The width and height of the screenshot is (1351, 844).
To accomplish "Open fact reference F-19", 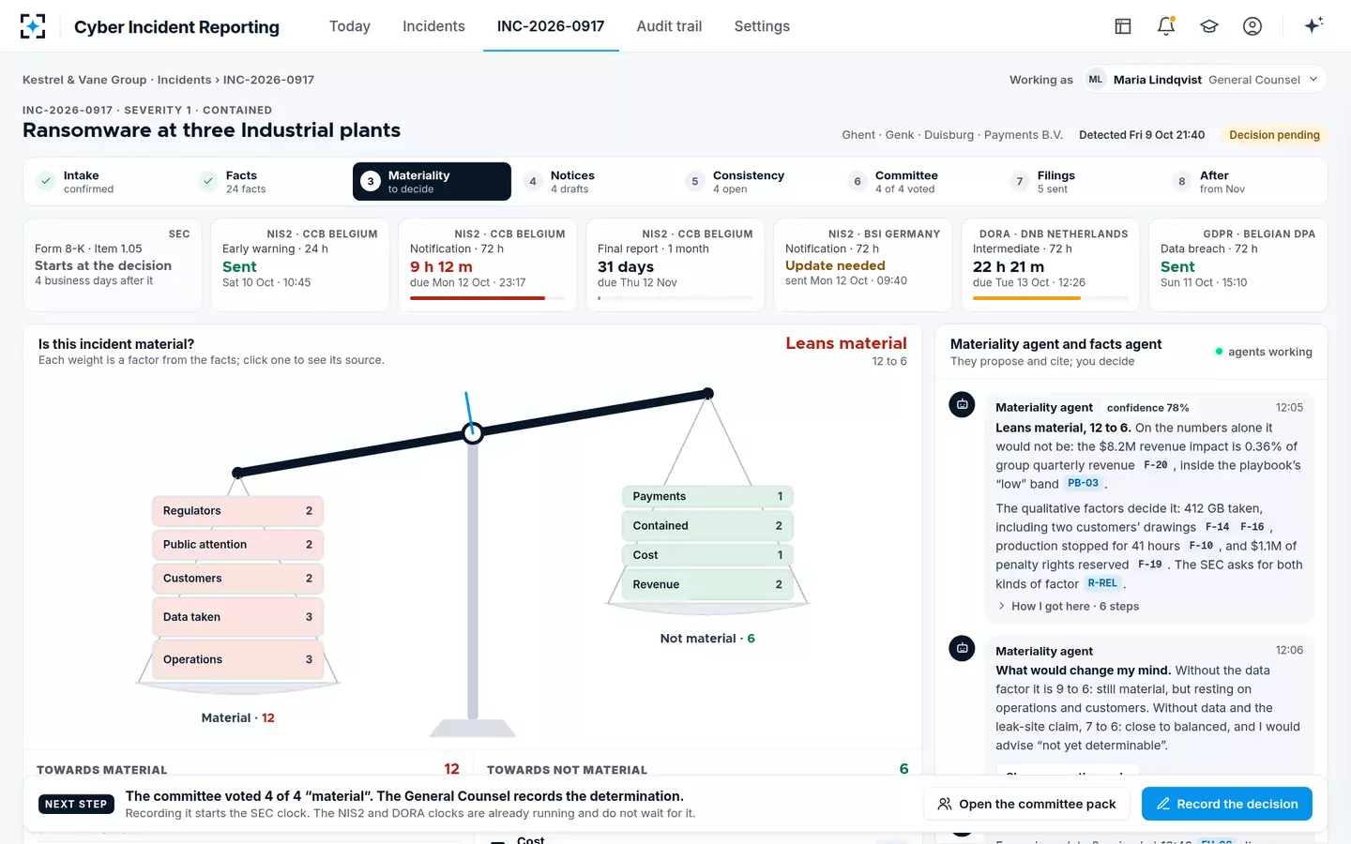I will coord(1149,565).
